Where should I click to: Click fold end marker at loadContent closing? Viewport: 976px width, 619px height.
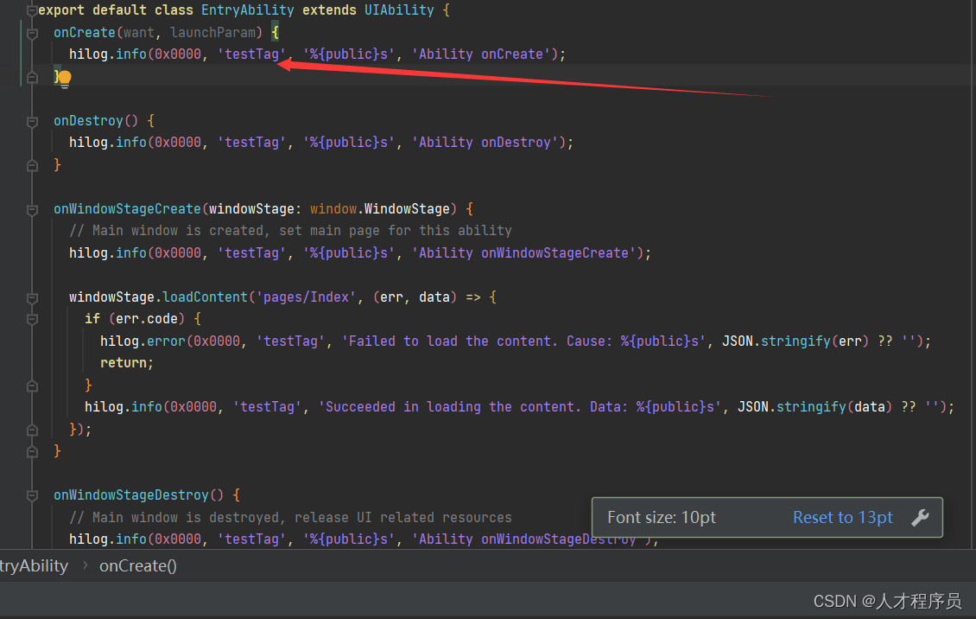[x=32, y=431]
